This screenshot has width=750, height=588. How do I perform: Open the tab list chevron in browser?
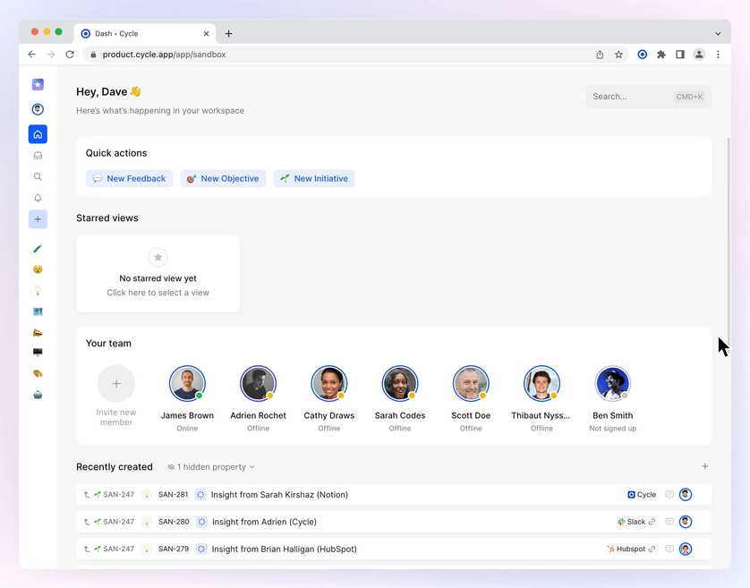coord(718,33)
